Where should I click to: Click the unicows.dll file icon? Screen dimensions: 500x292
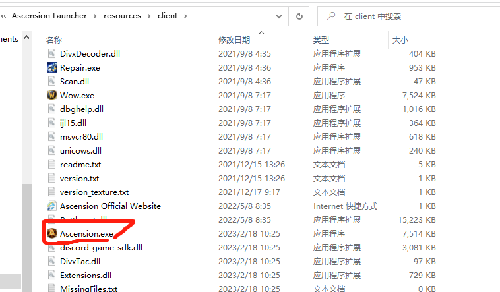click(x=51, y=150)
